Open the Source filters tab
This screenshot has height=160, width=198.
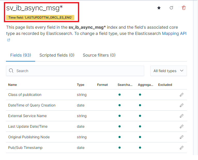(99, 55)
